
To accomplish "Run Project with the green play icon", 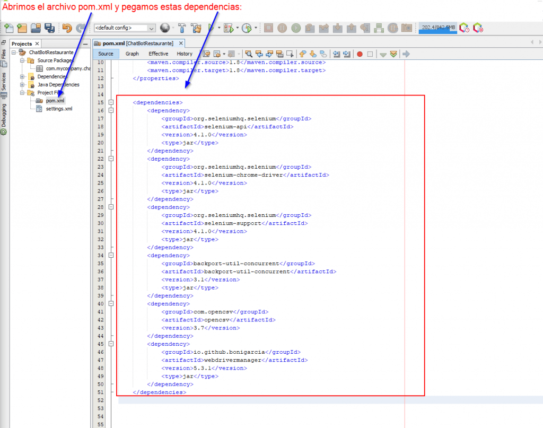I will pyautogui.click(x=211, y=28).
